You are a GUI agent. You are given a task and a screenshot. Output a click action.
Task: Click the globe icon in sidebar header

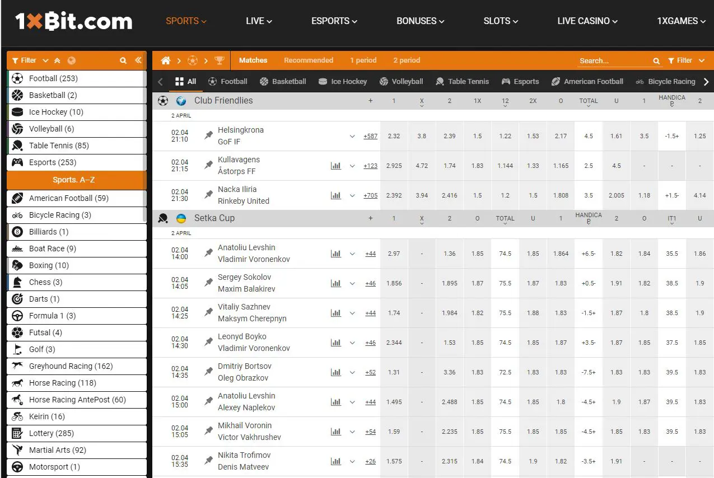71,60
